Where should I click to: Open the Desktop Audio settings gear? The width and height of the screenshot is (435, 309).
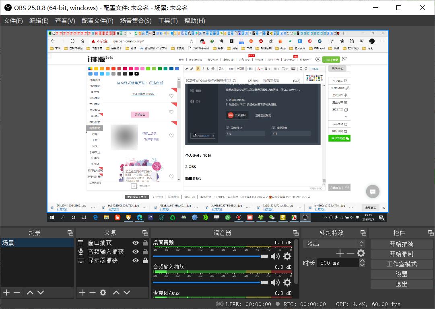point(287,256)
